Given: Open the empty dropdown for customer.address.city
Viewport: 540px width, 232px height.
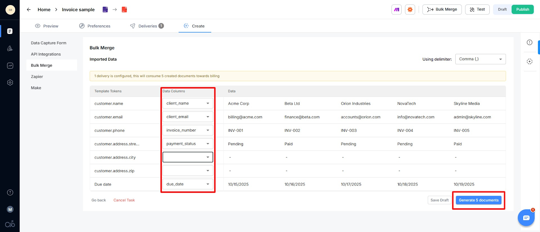Looking at the screenshot, I should [188, 157].
